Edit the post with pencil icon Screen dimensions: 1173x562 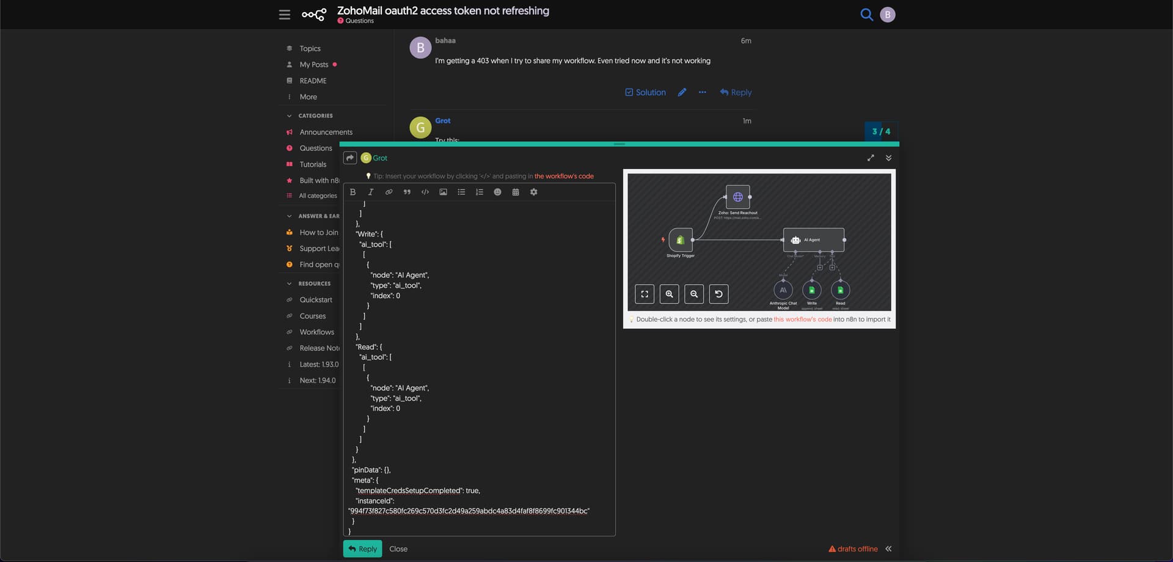click(x=682, y=92)
